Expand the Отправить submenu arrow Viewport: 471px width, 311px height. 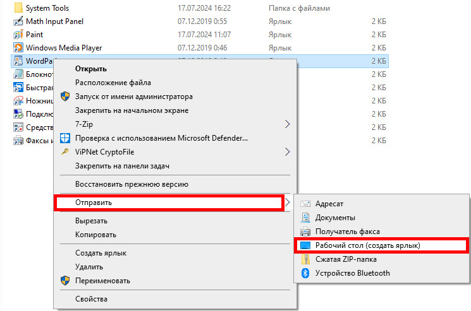coord(287,202)
